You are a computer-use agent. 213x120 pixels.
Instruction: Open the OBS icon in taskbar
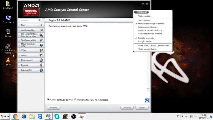tap(74, 117)
